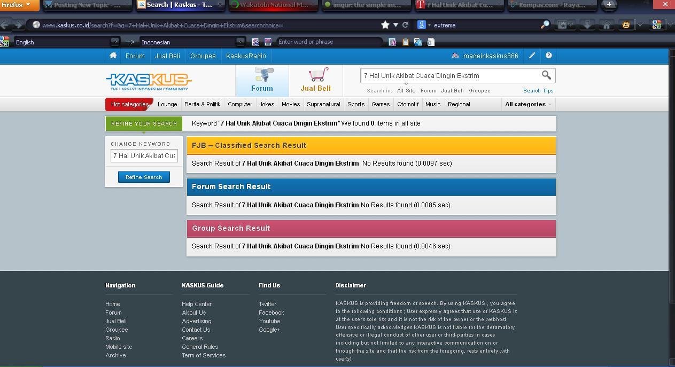
Task: Click the browser back arrow
Action: 5,25
